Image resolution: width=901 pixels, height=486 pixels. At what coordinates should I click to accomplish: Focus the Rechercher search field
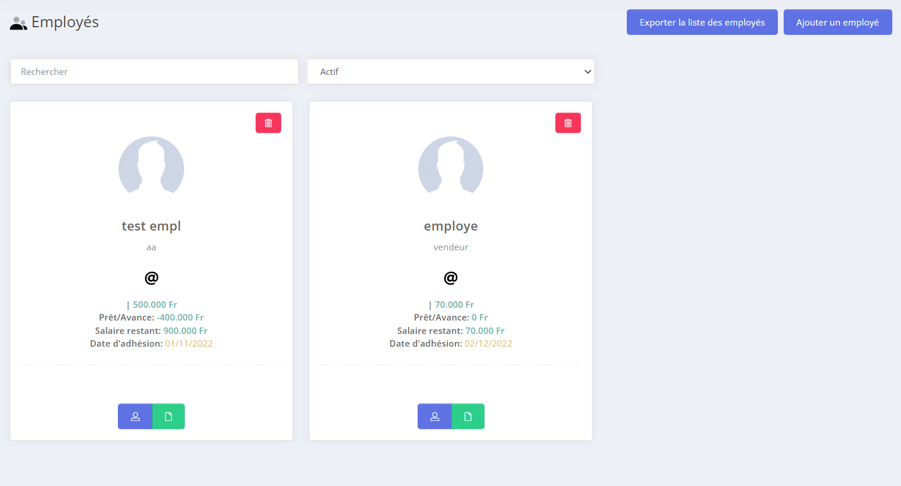tap(154, 71)
